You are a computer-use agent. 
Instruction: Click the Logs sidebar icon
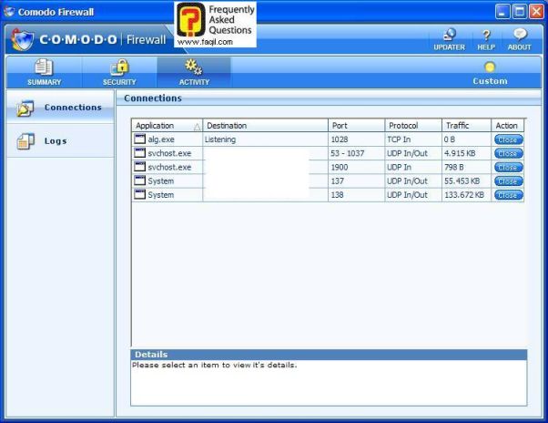pyautogui.click(x=25, y=141)
